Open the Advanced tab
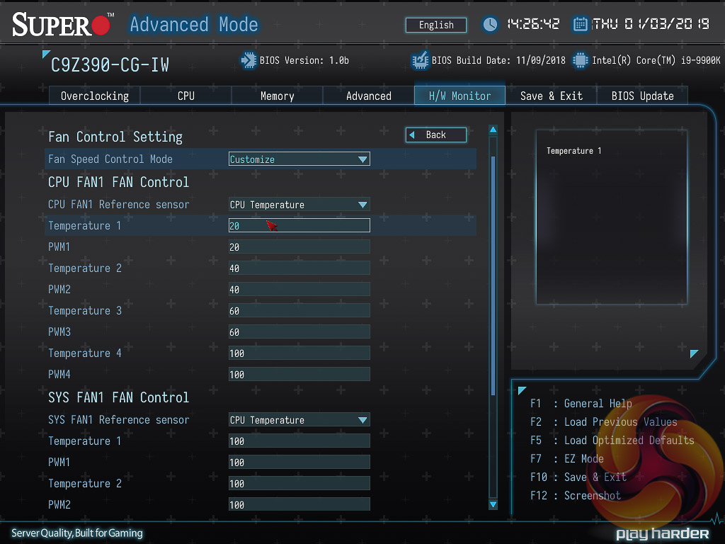Screen dimensions: 725x544 (x=368, y=96)
